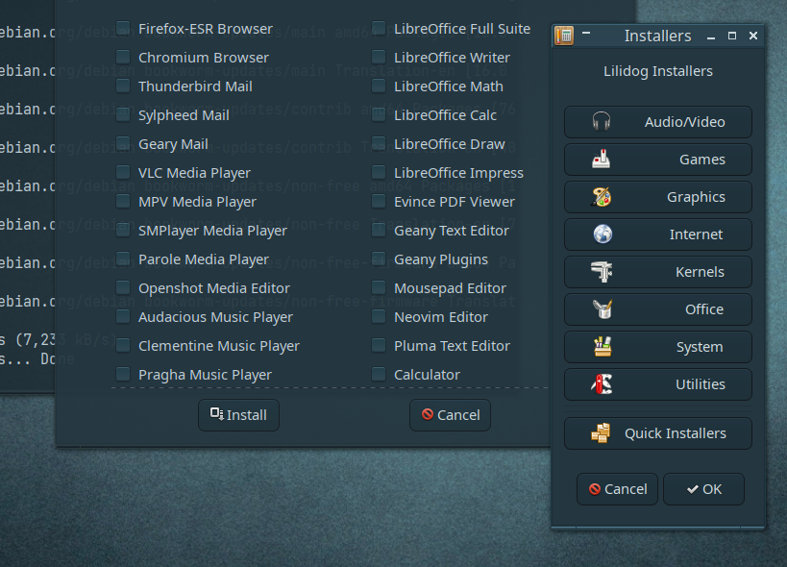
Task: Open Internet installers globe icon
Action: [603, 234]
